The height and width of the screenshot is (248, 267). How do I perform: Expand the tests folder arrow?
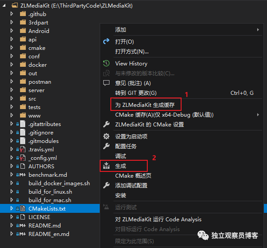[12, 107]
